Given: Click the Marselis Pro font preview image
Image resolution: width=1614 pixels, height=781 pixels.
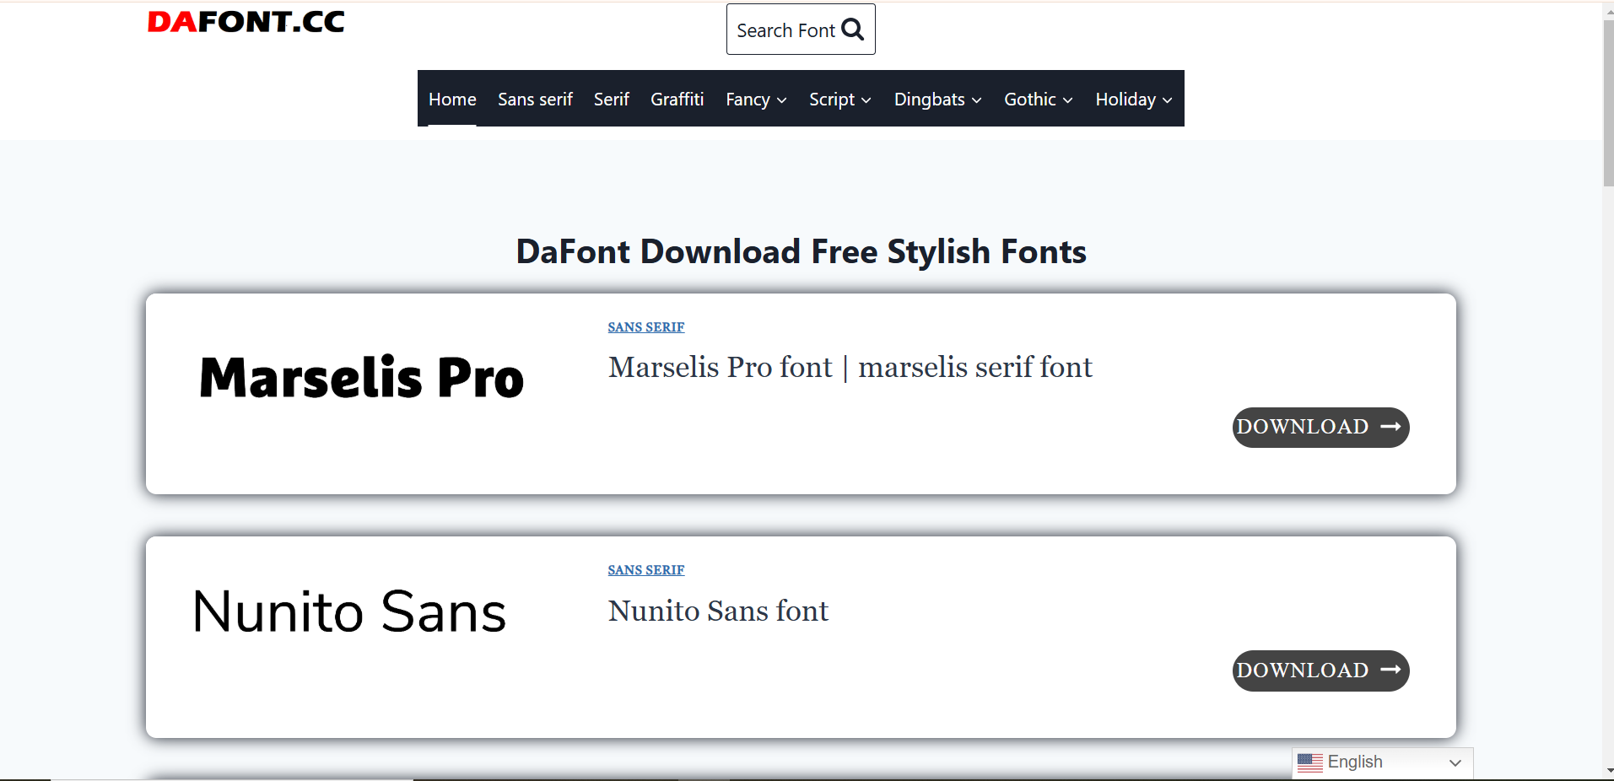Looking at the screenshot, I should pyautogui.click(x=362, y=377).
